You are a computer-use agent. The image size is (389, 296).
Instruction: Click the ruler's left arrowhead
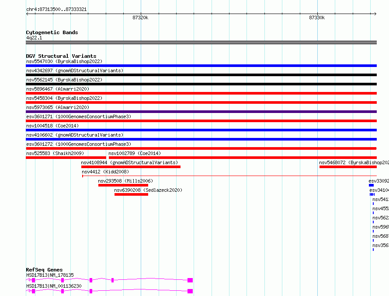(x=27, y=14)
